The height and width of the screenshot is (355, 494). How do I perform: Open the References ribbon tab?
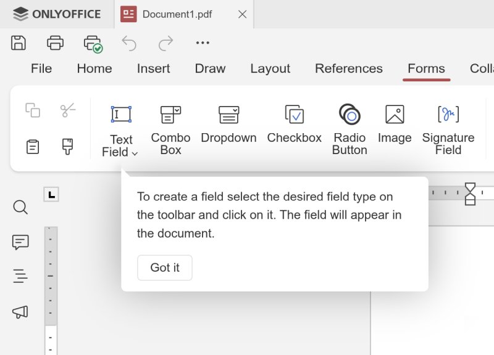348,68
